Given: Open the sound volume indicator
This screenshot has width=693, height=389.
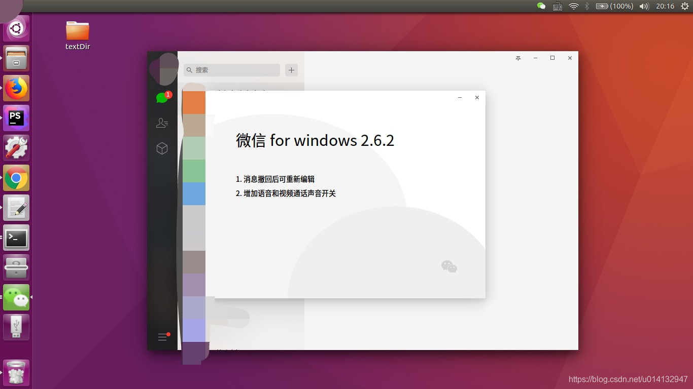Looking at the screenshot, I should 644,6.
